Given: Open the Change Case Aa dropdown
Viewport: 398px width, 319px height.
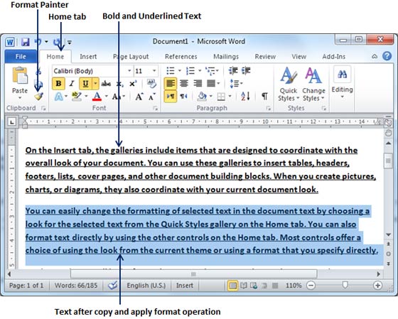Looking at the screenshot, I should pyautogui.click(x=118, y=97).
